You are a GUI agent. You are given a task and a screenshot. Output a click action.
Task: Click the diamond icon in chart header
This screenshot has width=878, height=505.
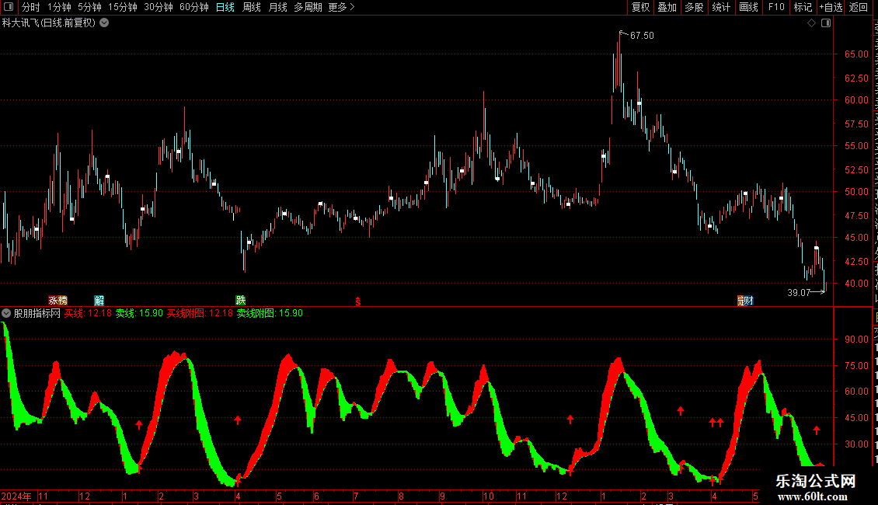click(811, 23)
